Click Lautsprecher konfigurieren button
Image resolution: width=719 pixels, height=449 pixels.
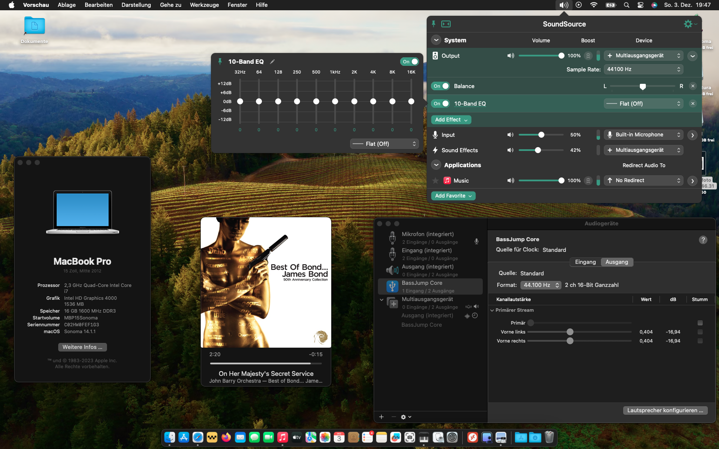(665, 411)
